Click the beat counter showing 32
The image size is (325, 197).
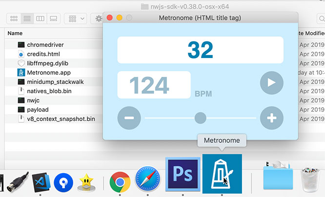pyautogui.click(x=200, y=50)
